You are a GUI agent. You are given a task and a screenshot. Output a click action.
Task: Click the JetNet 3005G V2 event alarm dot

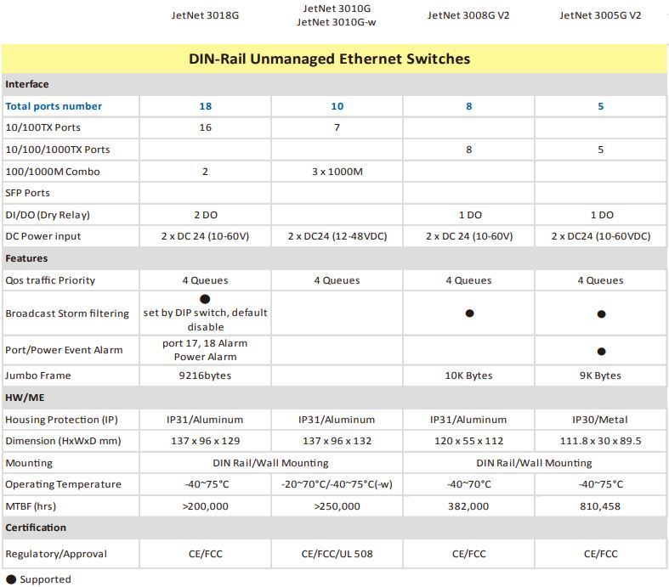[x=601, y=351]
